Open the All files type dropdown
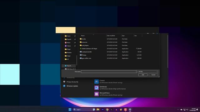 148,72
